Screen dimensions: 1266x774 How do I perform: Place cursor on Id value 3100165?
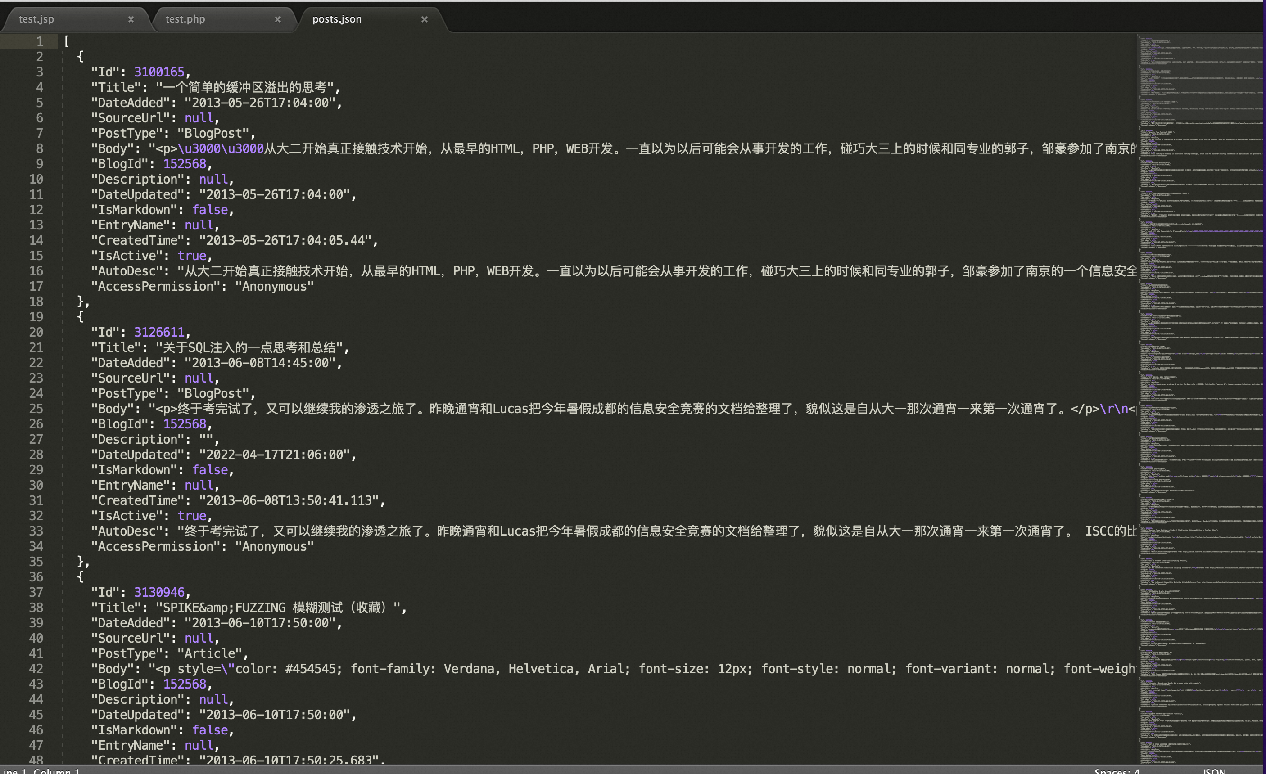[x=159, y=72]
